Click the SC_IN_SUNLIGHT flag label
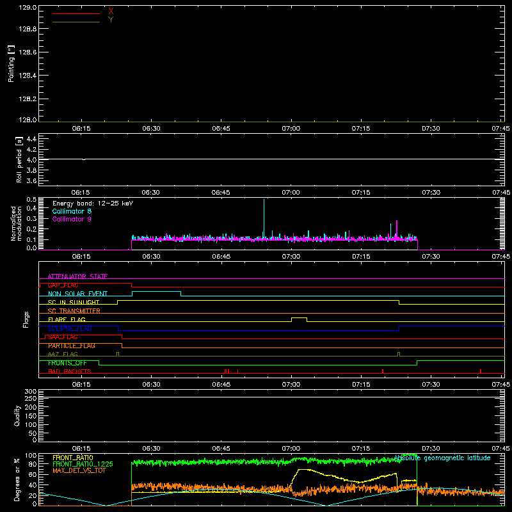512x512 pixels. pyautogui.click(x=74, y=302)
